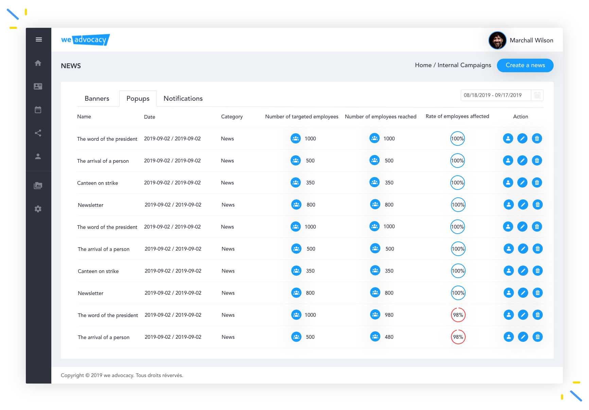Click the copyright footer text
Viewport: 589px width, 410px height.
(122, 375)
